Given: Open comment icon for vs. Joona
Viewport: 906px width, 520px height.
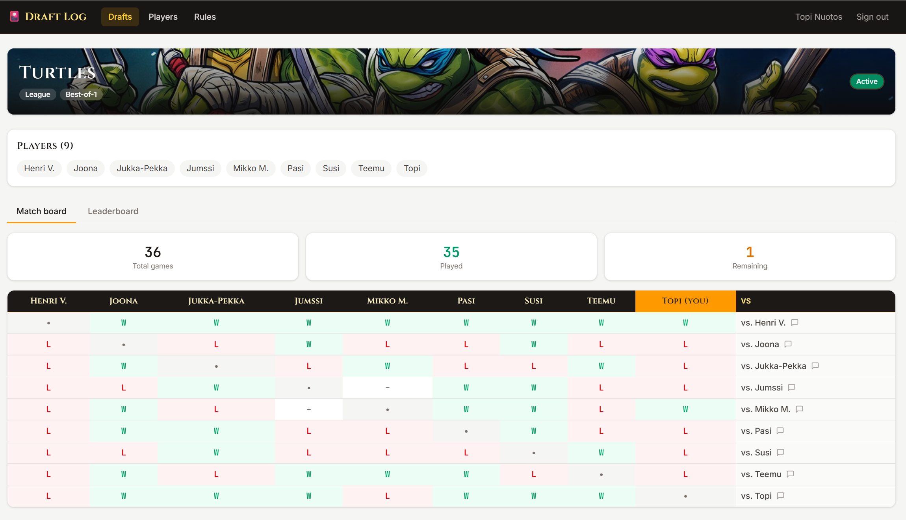Looking at the screenshot, I should pyautogui.click(x=788, y=344).
